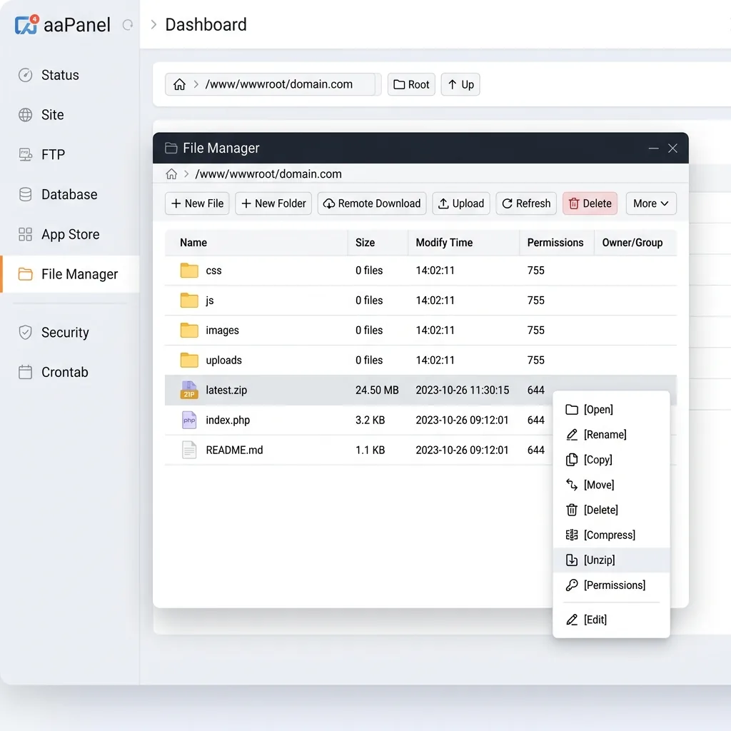
Task: Click the latest.zip ZIP file icon
Action: point(189,390)
